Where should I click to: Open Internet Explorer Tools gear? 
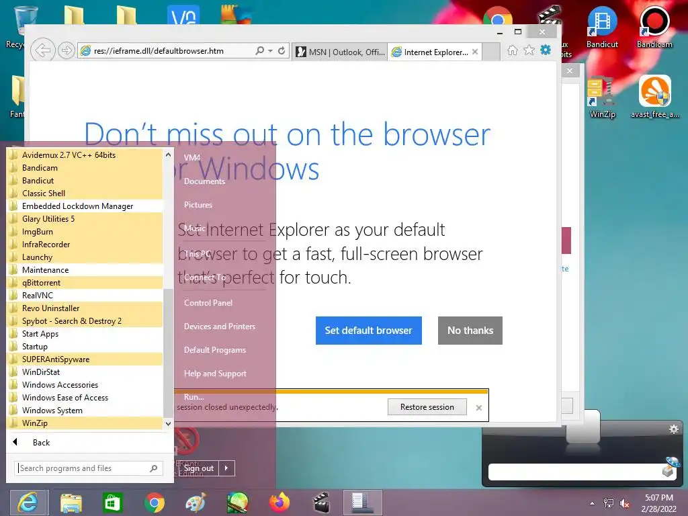546,50
